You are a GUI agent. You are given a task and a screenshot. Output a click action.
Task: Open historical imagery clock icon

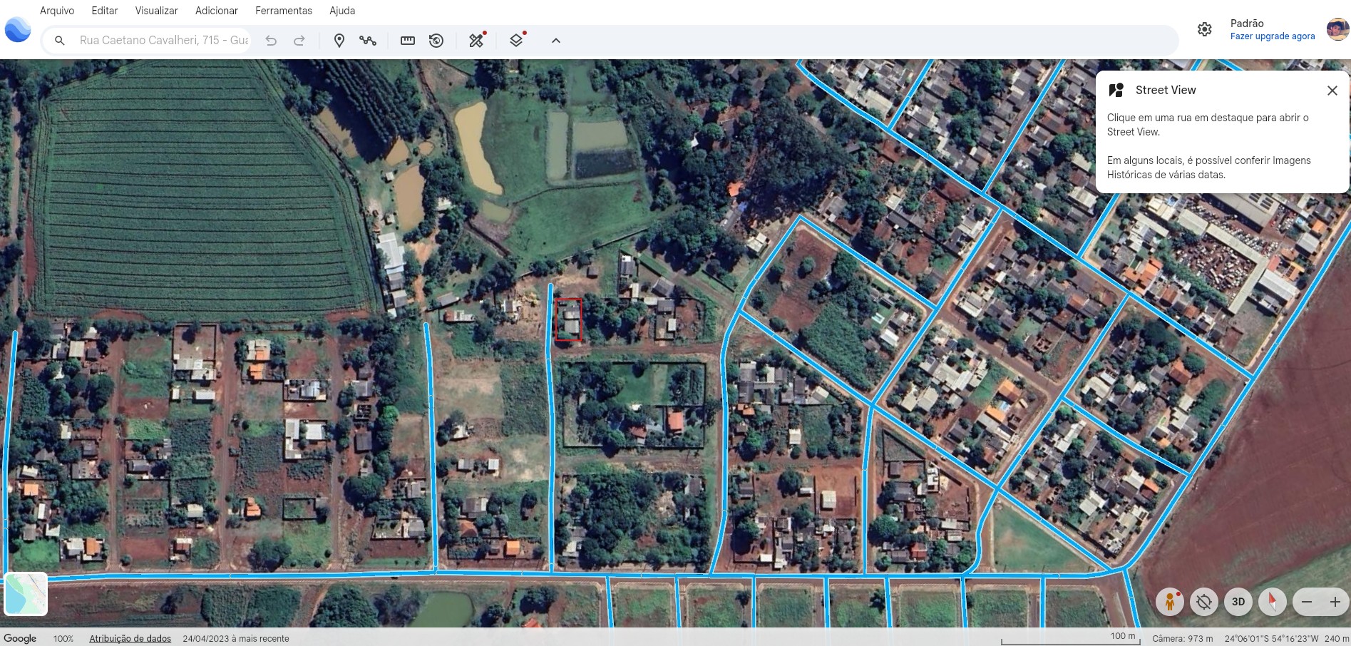(436, 41)
